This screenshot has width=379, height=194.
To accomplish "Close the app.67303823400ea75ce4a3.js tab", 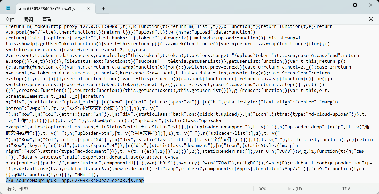I will [x=88, y=9].
